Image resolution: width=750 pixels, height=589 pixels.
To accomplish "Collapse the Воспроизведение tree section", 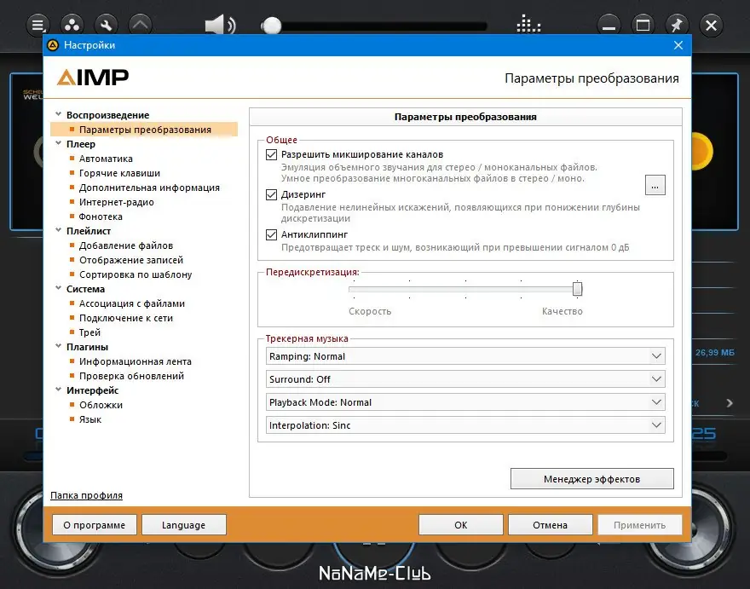I will coord(58,114).
